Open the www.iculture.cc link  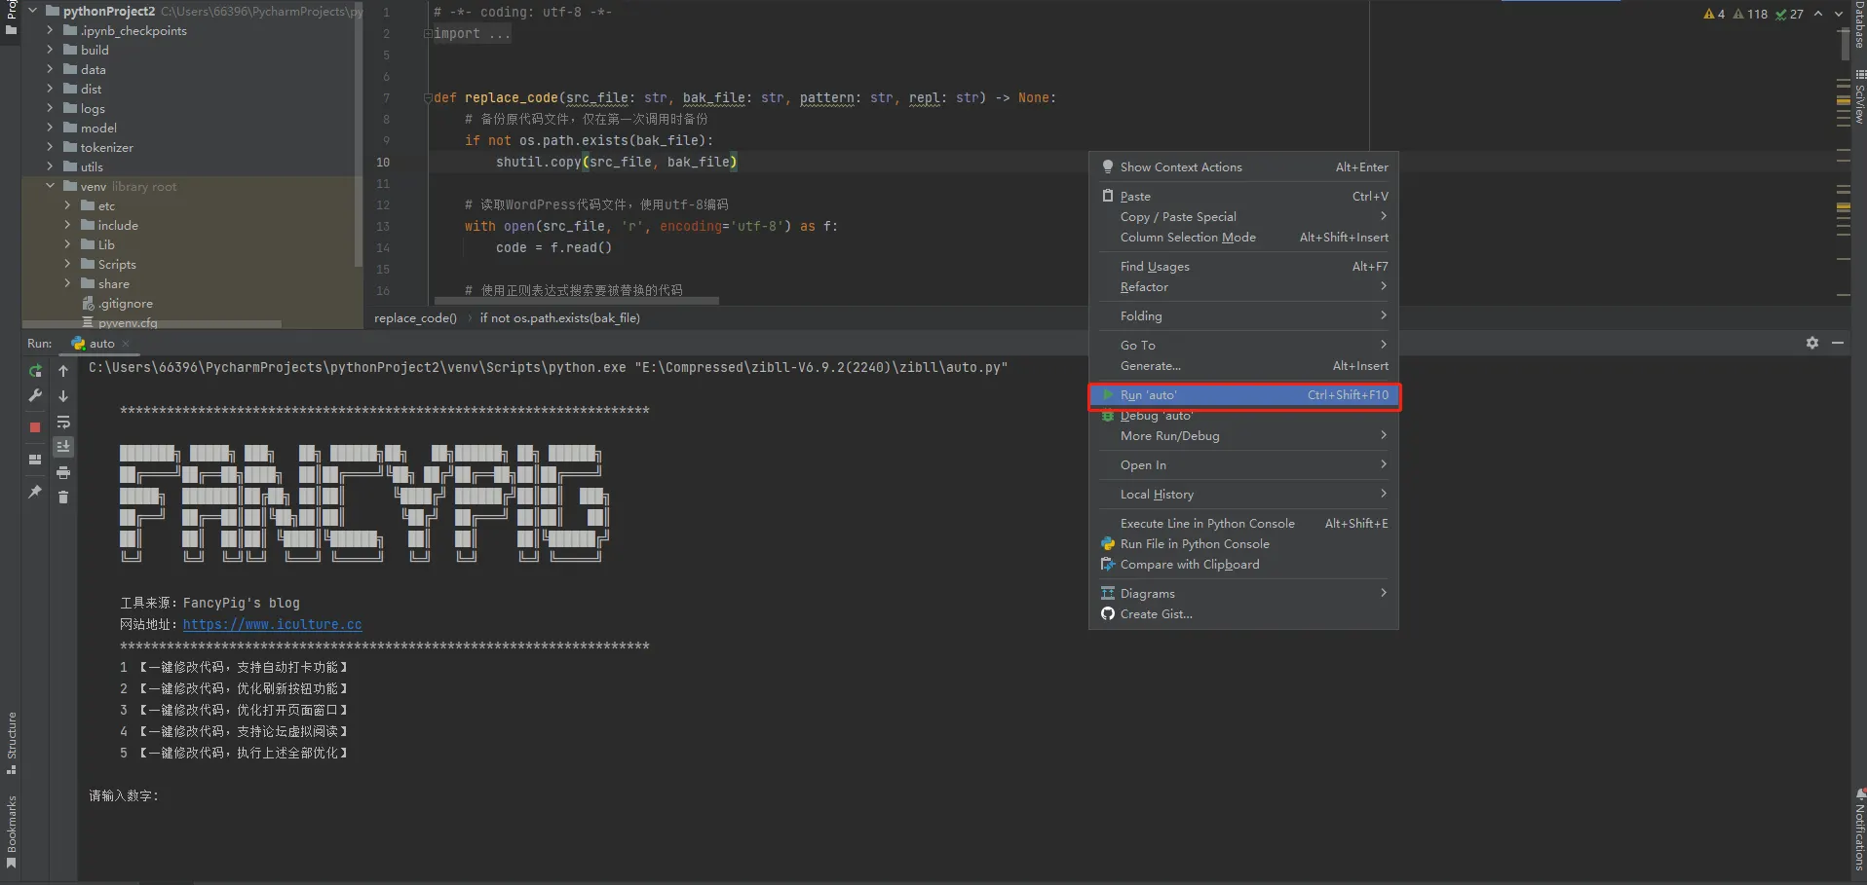tap(272, 625)
